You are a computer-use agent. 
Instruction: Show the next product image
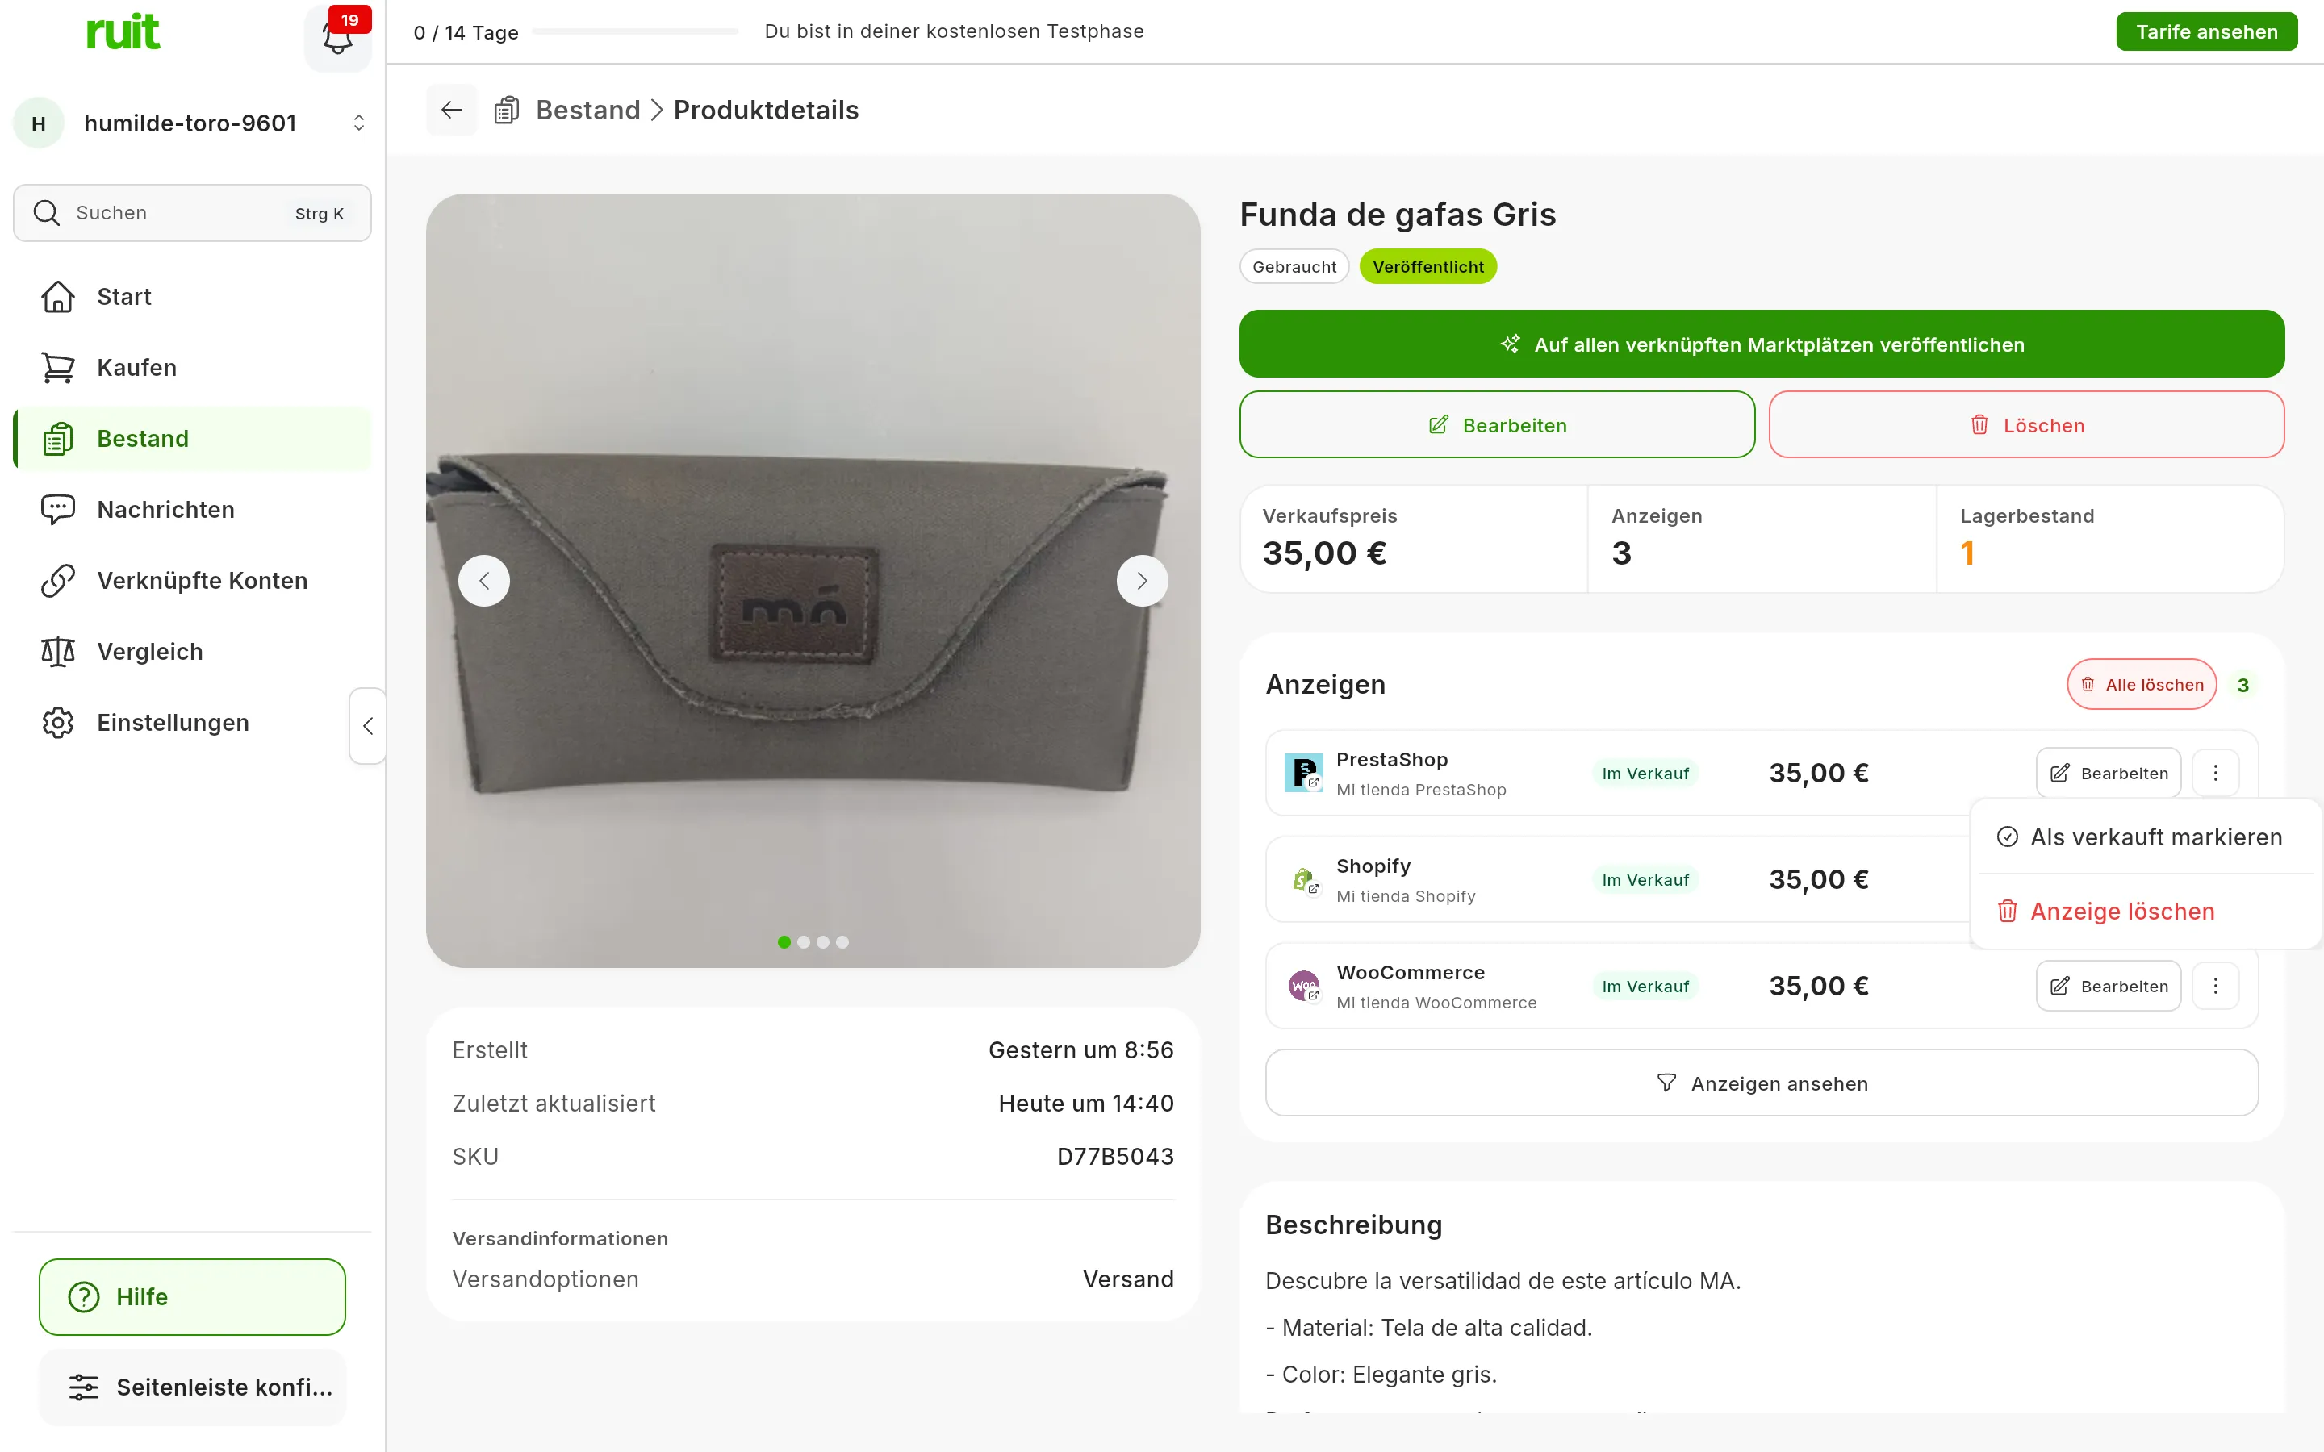click(1142, 580)
